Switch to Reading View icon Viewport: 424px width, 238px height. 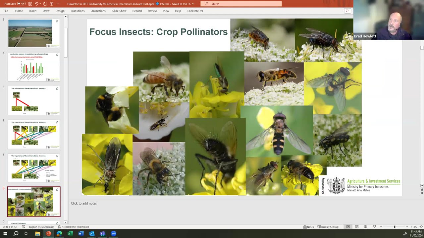(365, 227)
